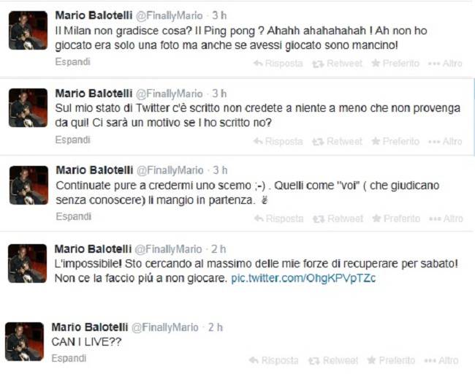This screenshot has width=475, height=380.
Task: Click the '2 h' timestamp on 'L'impossibile' tweet
Action: (x=218, y=248)
